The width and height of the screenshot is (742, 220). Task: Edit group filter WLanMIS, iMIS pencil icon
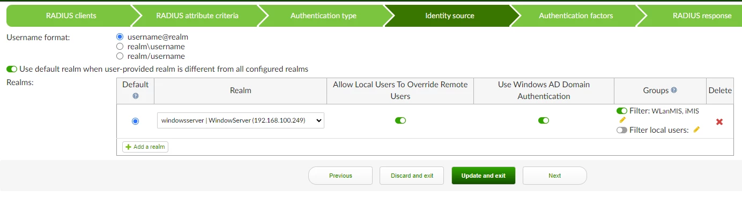point(622,120)
